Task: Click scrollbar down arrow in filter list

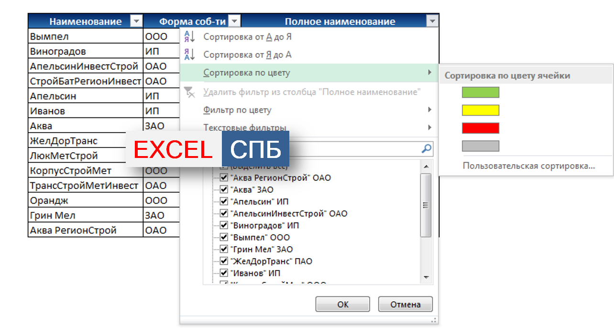Action: [x=426, y=277]
